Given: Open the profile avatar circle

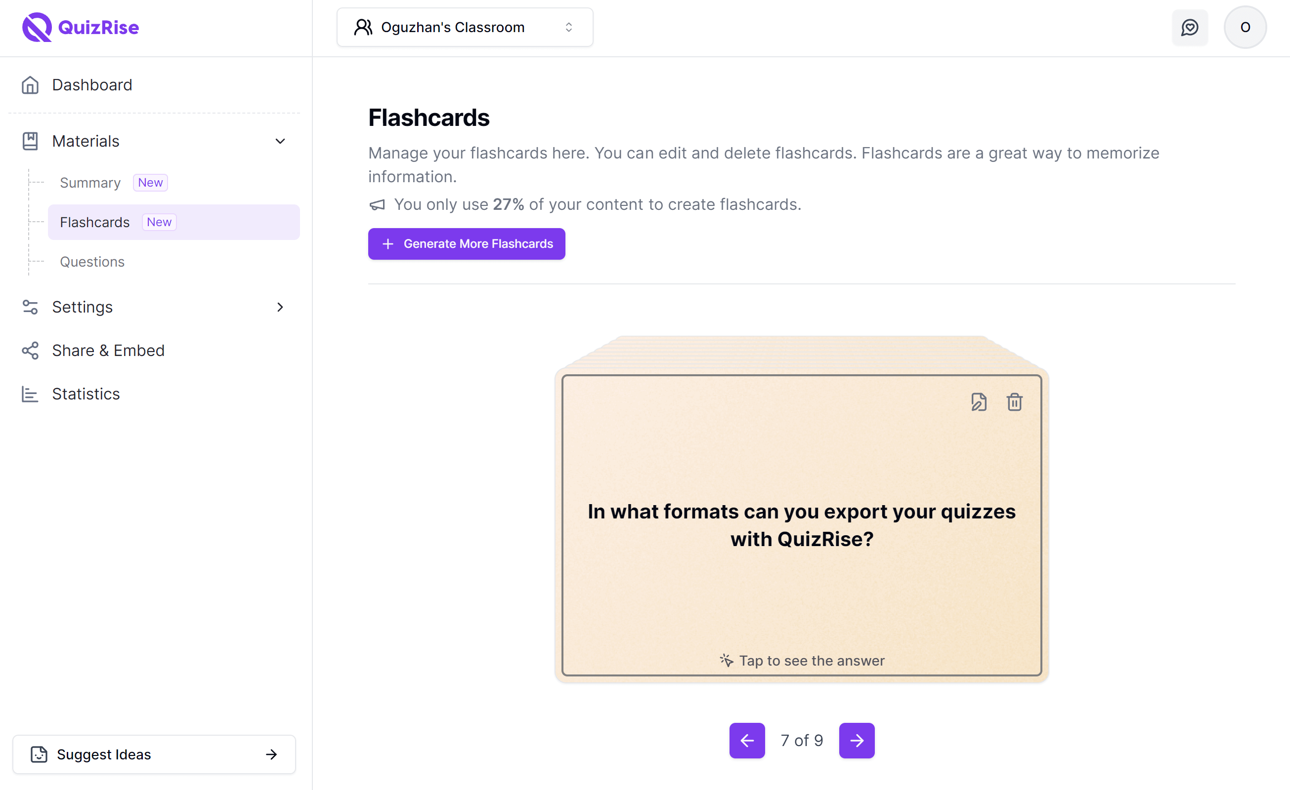Looking at the screenshot, I should coord(1245,27).
